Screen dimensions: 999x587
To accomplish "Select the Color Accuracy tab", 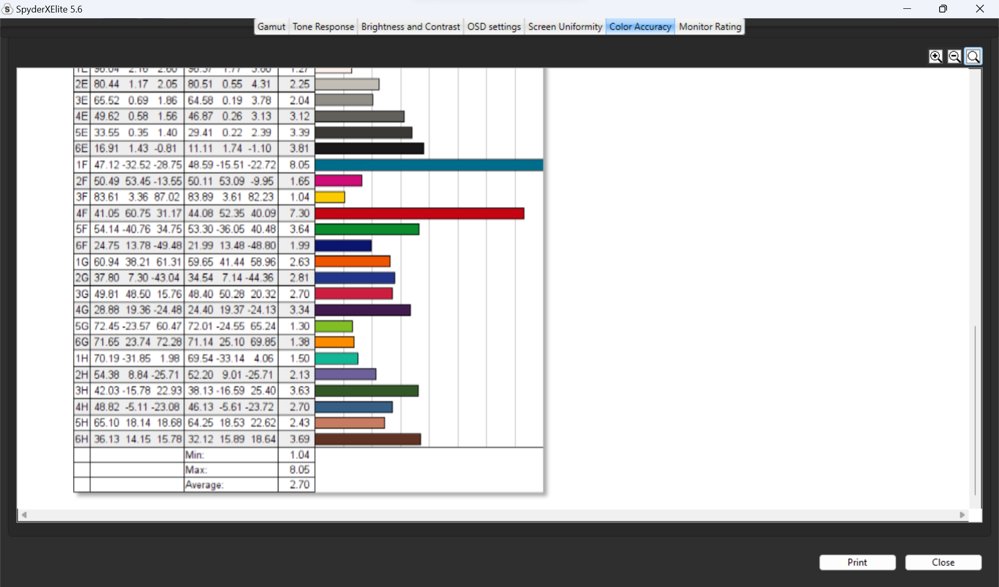I will pos(640,27).
